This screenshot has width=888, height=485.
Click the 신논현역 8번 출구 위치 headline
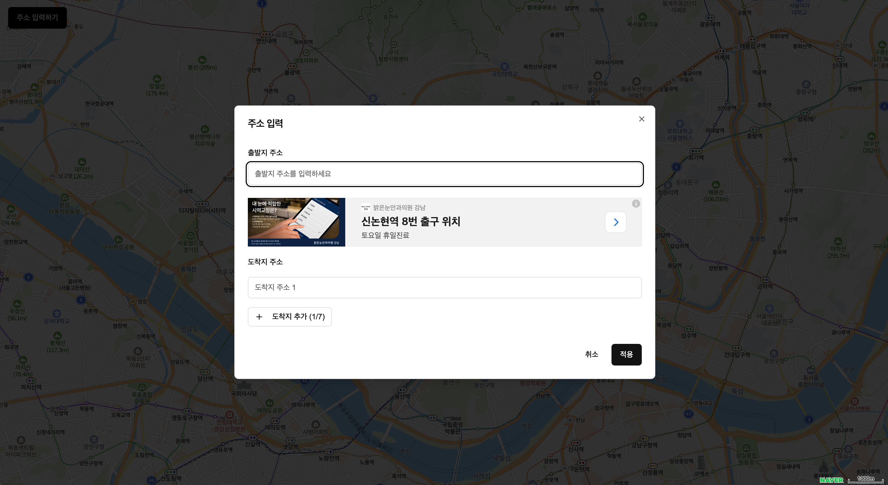click(410, 221)
